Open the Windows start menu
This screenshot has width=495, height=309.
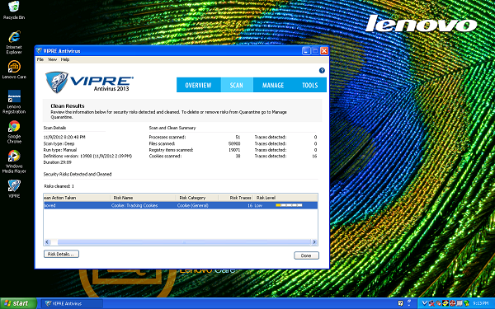point(18,303)
